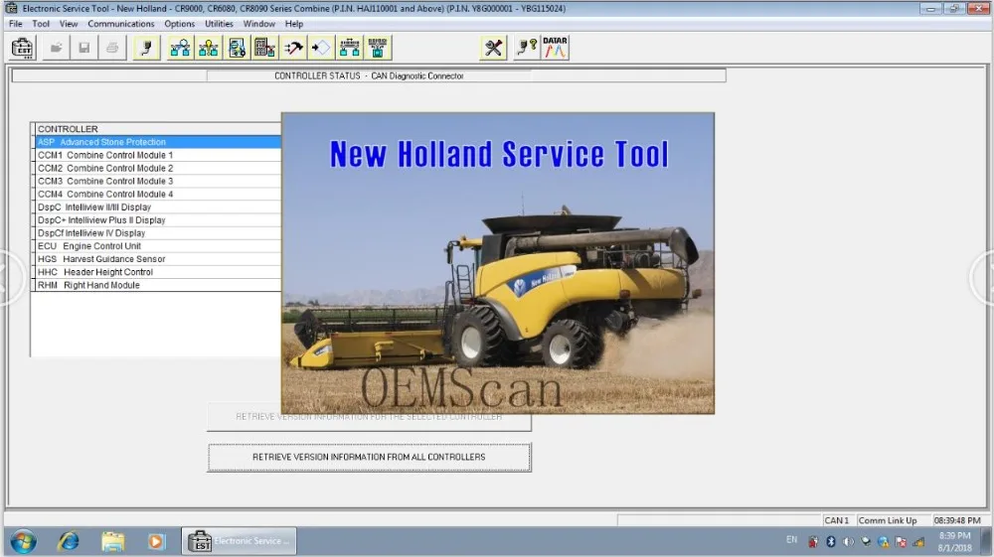Select ECU Engine Control Unit row
The width and height of the screenshot is (994, 557).
158,246
